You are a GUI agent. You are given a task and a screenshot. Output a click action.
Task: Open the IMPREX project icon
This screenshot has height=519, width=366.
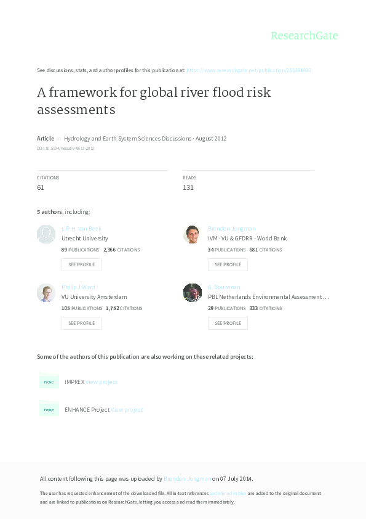pos(49,382)
